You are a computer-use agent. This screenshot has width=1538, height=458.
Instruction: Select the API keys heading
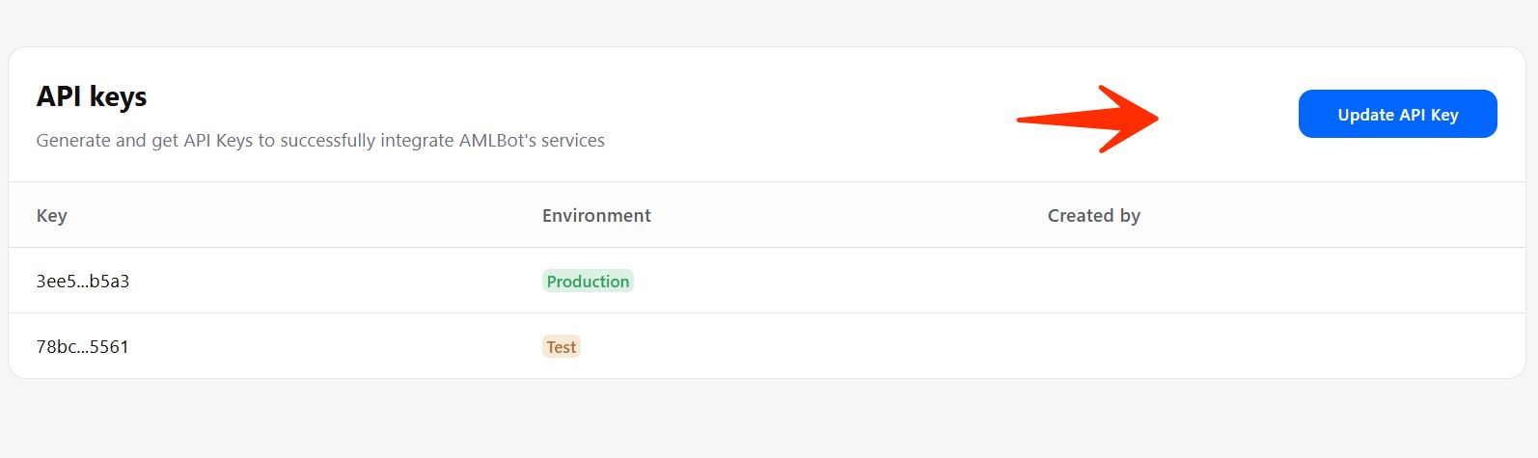coord(92,96)
